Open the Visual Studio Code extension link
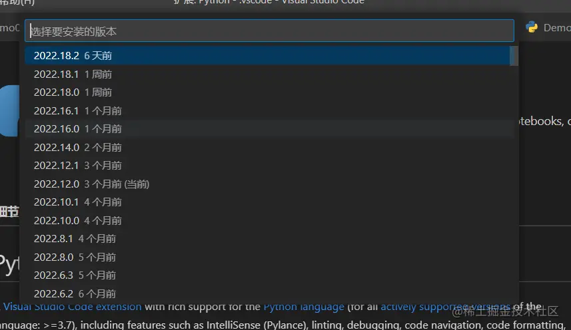 pos(72,307)
